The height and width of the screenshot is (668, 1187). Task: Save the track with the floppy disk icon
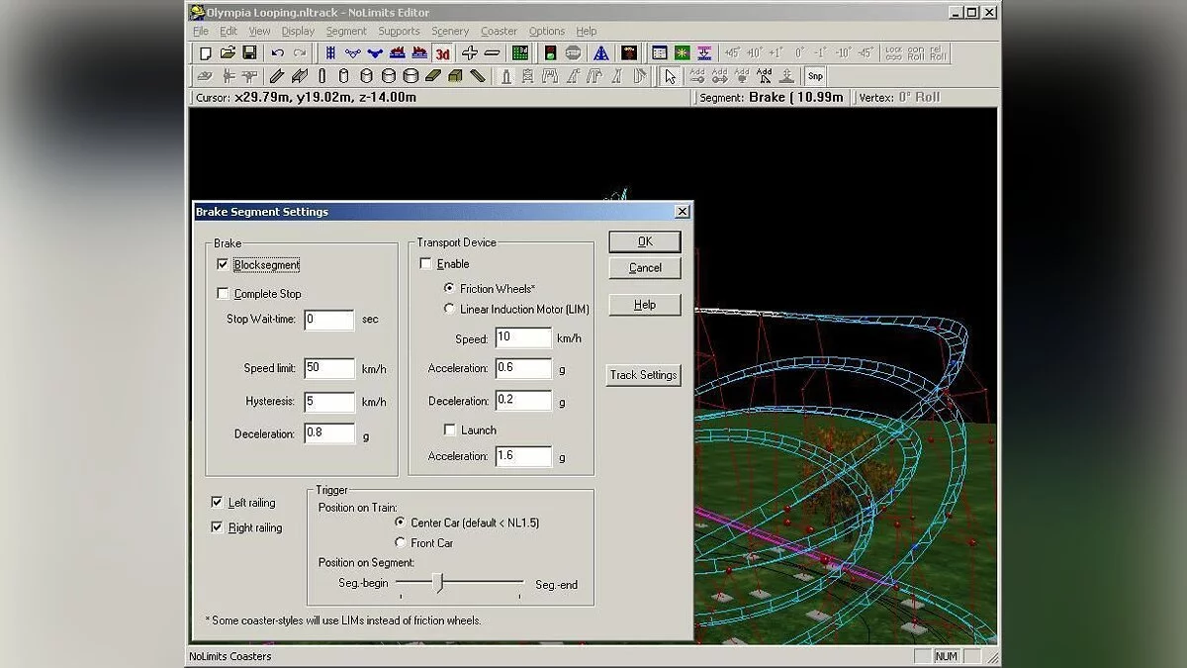pos(249,52)
